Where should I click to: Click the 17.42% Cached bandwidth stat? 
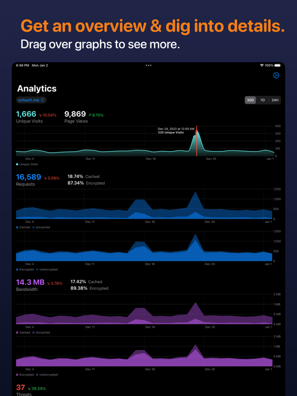coord(86,282)
